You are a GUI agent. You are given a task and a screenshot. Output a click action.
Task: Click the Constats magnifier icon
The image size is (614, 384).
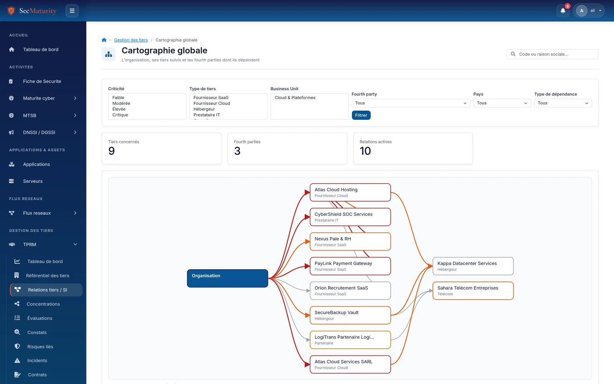[x=17, y=332]
